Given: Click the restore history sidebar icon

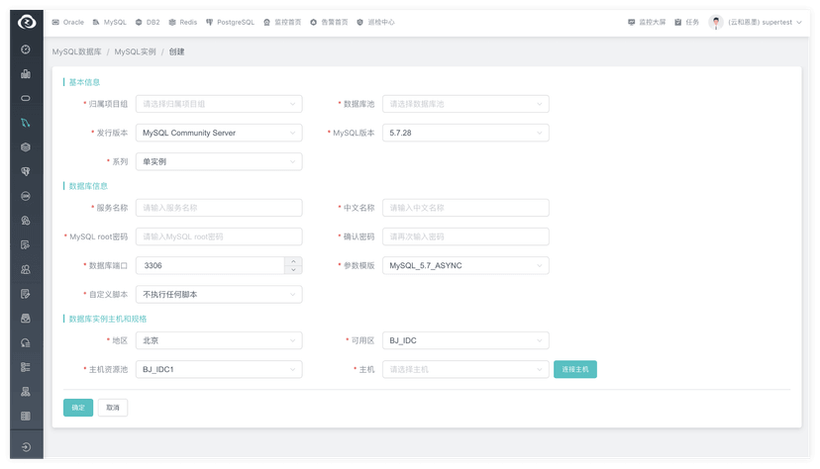Looking at the screenshot, I should click(x=26, y=343).
